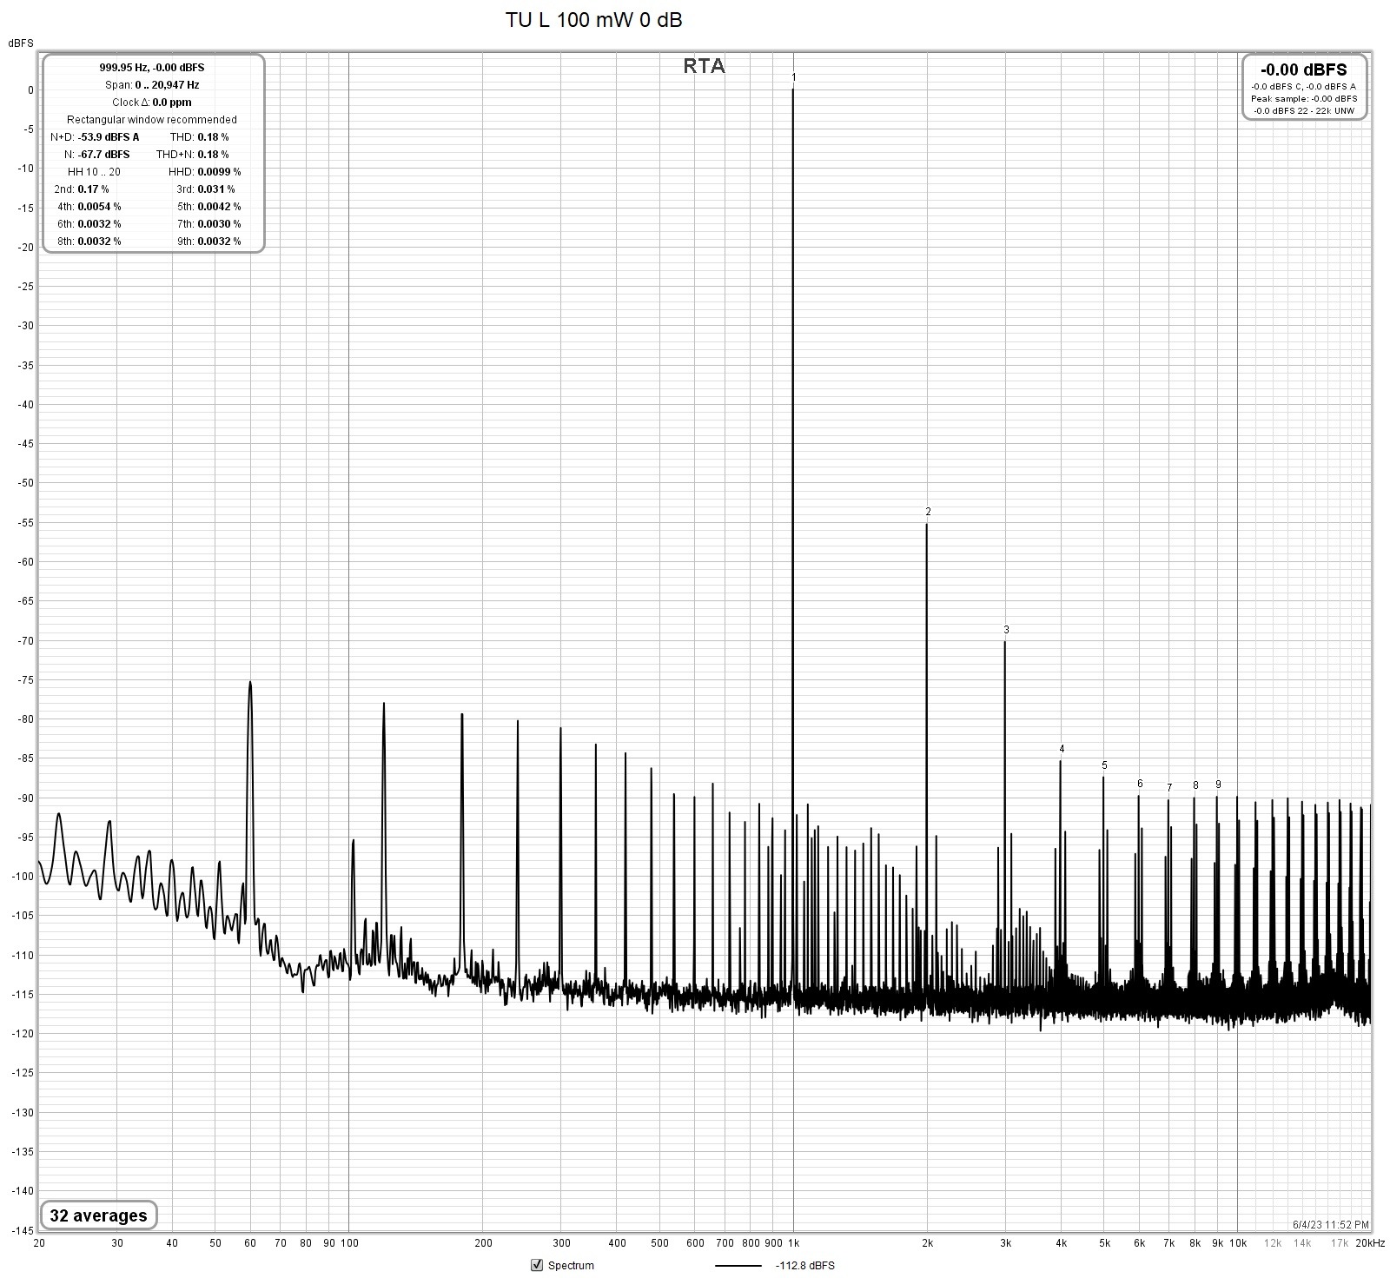Click the 999.95 Hz fundamental readout
This screenshot has width=1390, height=1278.
[152, 68]
